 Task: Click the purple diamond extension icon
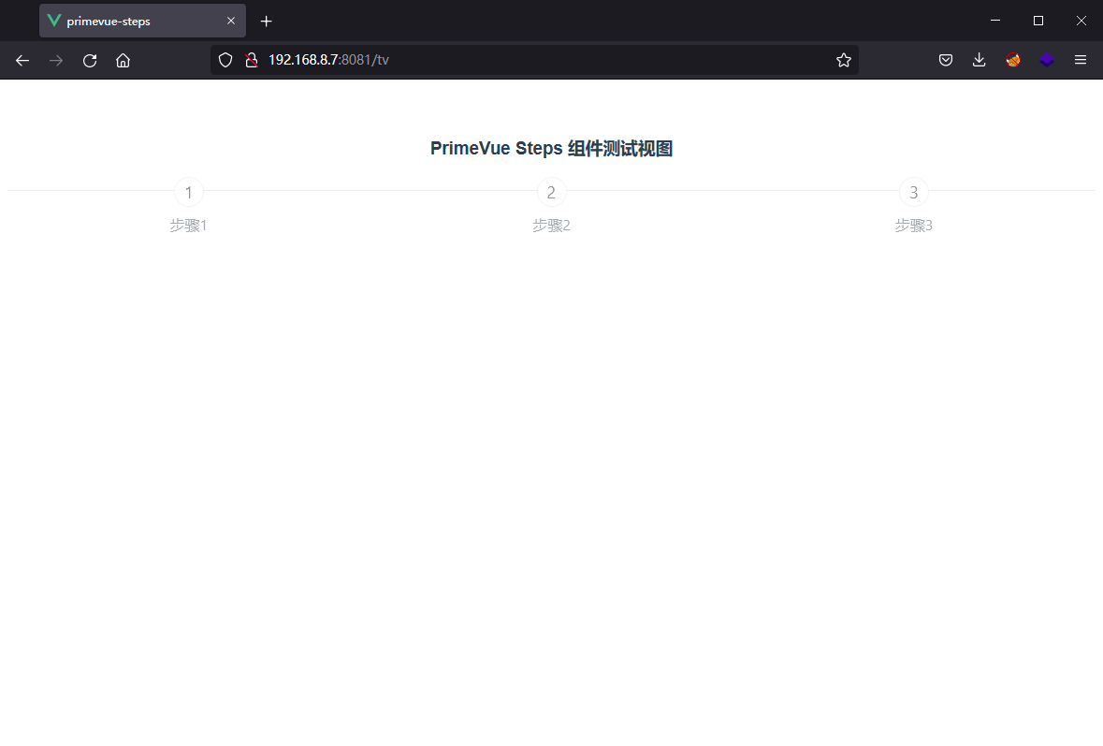pyautogui.click(x=1047, y=61)
